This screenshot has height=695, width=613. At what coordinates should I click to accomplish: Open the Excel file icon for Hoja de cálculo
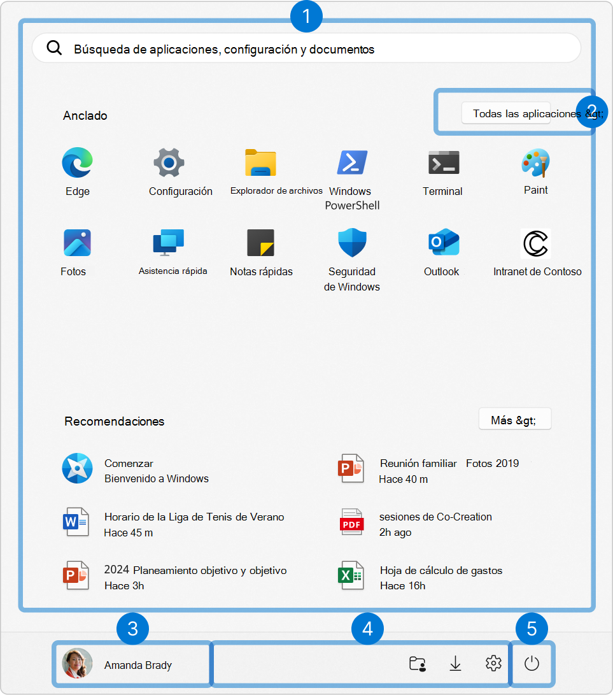pos(351,575)
